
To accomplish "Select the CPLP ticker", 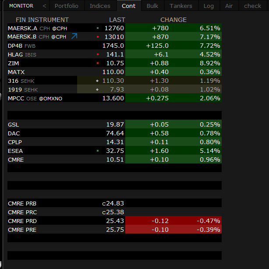I will (15, 142).
